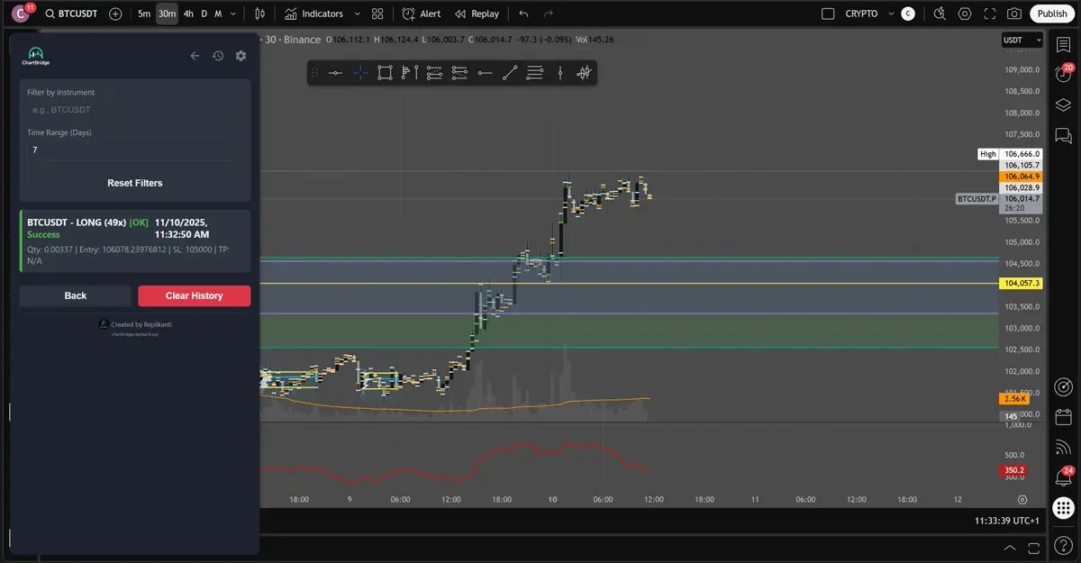This screenshot has width=1081, height=563.
Task: Start bar Replay mode
Action: [477, 14]
